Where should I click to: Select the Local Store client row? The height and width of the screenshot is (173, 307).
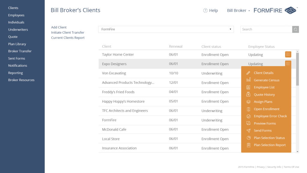[170, 139]
